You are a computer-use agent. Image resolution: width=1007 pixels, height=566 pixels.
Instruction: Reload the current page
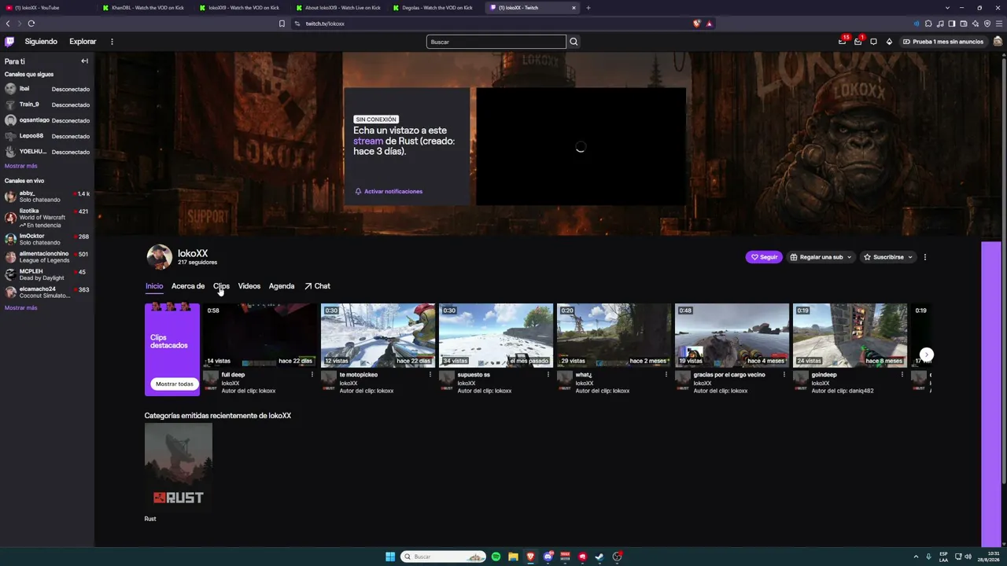point(31,24)
